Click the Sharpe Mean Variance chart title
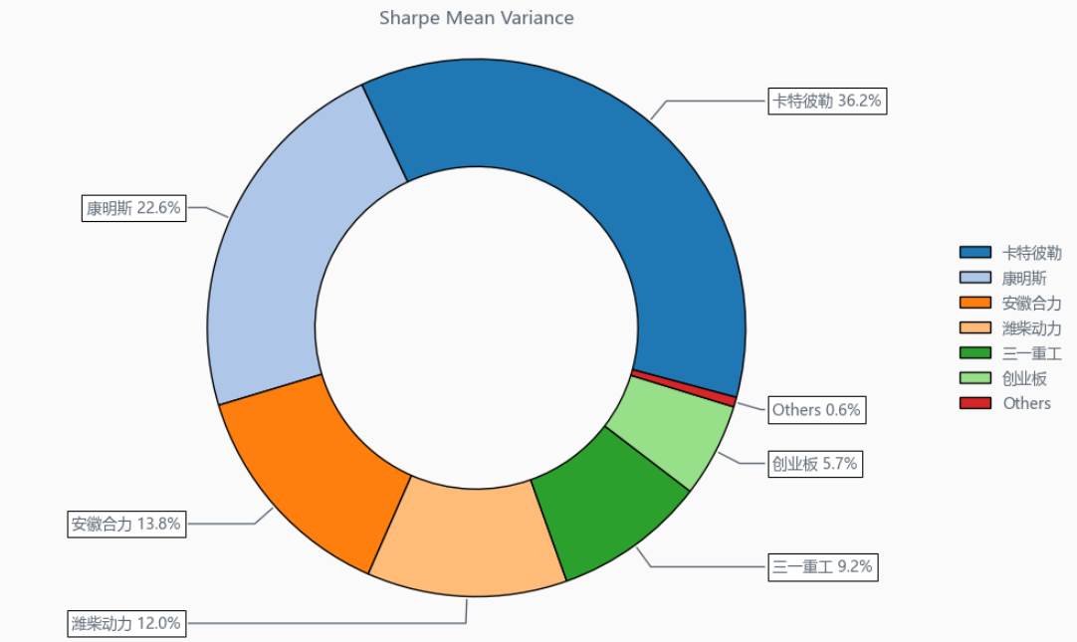Viewport: 1077px width, 642px height. pos(477,18)
